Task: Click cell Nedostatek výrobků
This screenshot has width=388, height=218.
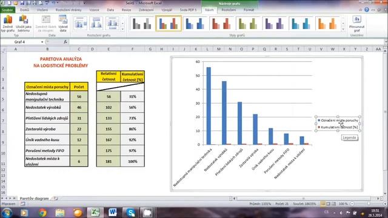Action: (47, 107)
